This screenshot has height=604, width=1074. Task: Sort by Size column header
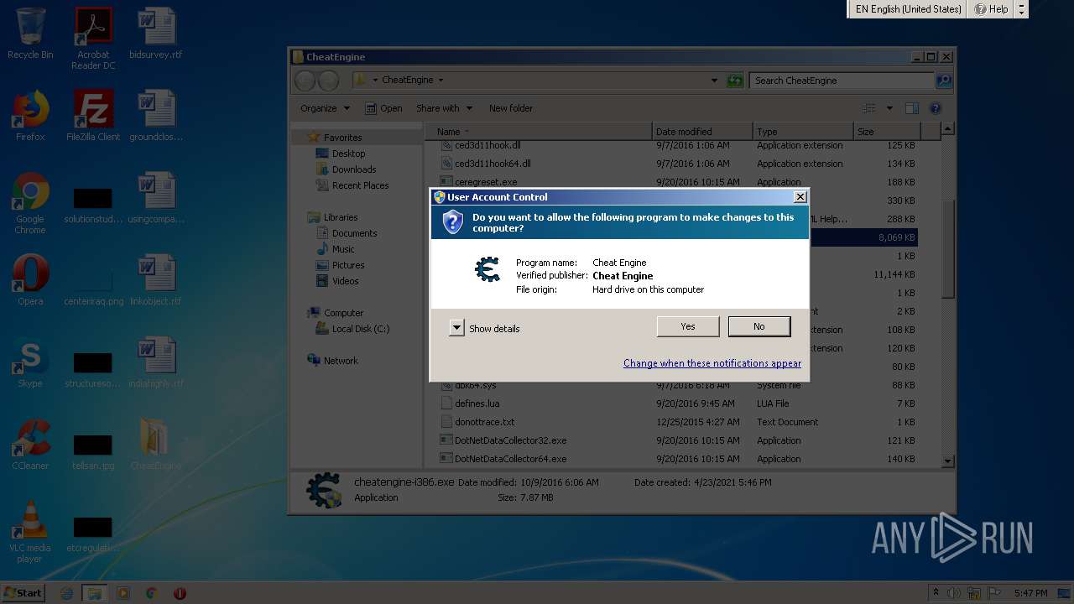[x=887, y=132]
